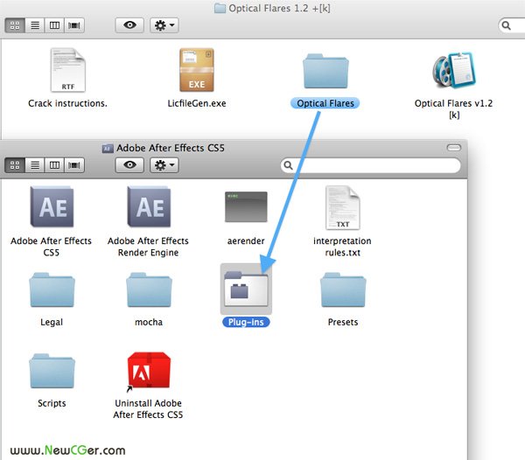Open the Crack instructions RTF file icon
525x460 pixels.
(68, 70)
